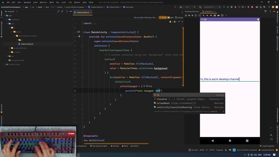This screenshot has width=279, height=157.
Task: Open project panel options kebab menu
Action: pos(67,11)
